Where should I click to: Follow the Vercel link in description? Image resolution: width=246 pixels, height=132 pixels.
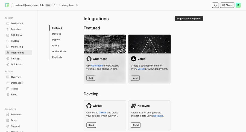click(x=141, y=69)
